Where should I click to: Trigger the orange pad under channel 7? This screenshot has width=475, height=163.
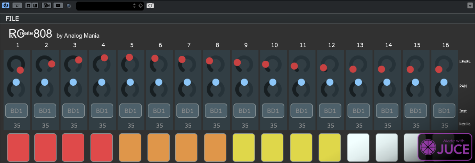point(186,147)
